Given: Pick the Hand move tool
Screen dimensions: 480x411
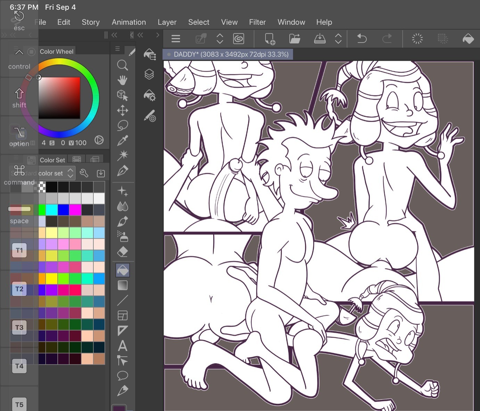Looking at the screenshot, I should click(122, 80).
